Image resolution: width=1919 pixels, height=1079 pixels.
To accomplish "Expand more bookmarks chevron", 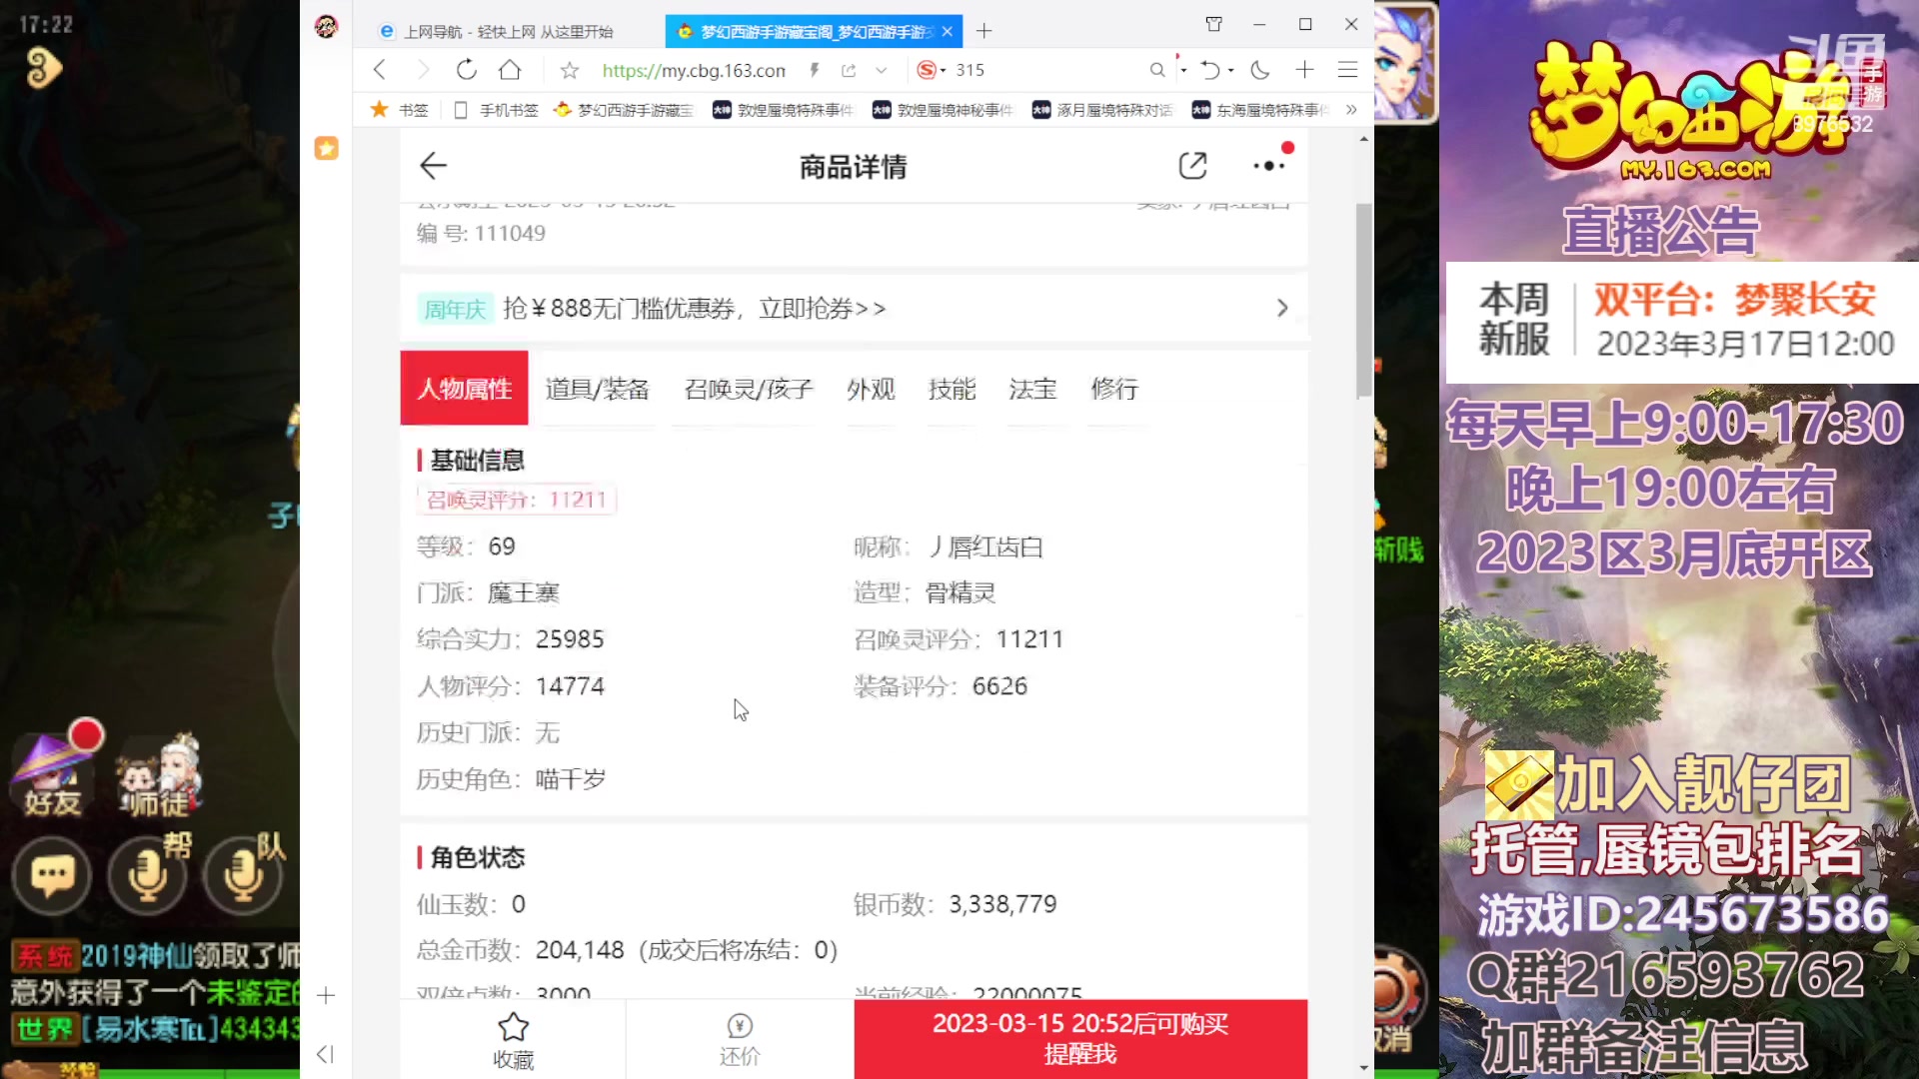I will click(1351, 110).
